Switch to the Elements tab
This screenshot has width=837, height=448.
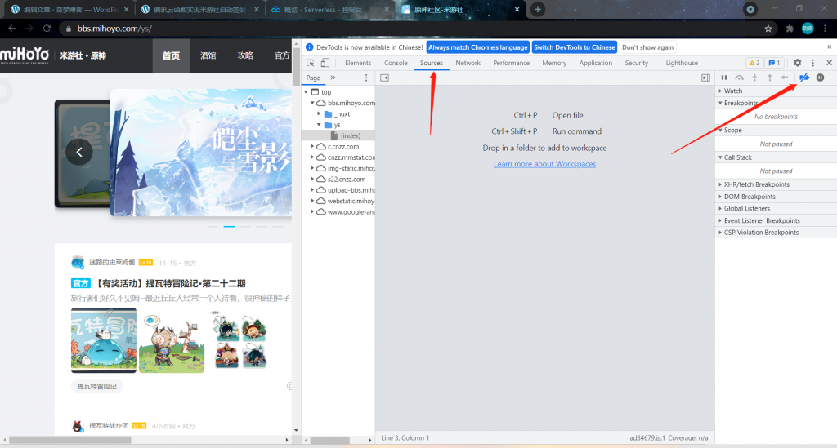pos(358,63)
